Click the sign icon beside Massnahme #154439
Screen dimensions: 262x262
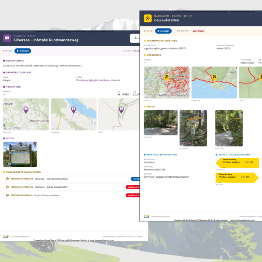pyautogui.click(x=7, y=179)
